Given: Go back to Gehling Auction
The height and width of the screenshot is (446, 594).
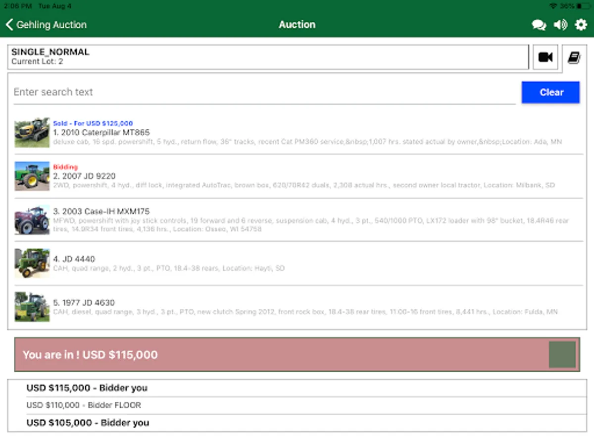Looking at the screenshot, I should coord(46,25).
